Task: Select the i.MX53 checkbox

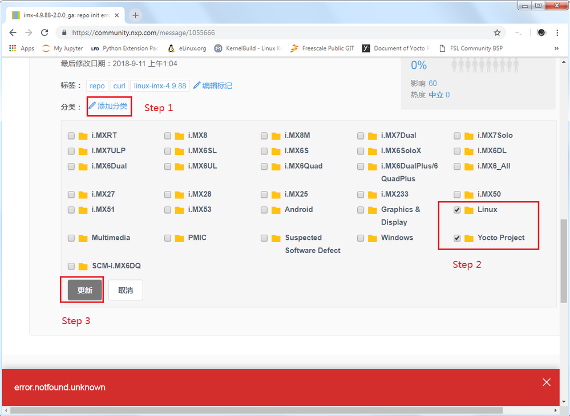Action: (168, 210)
